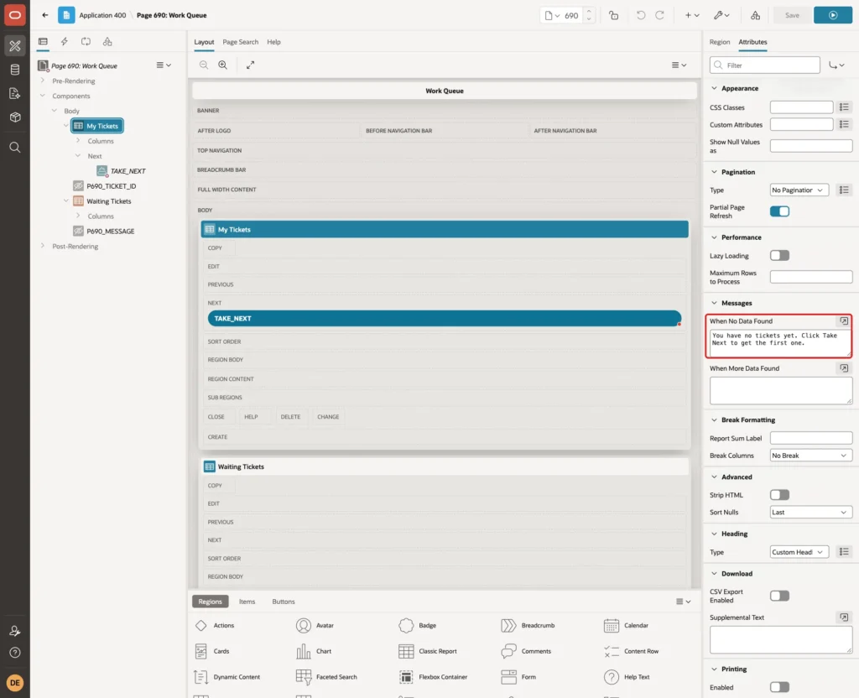Redo the last change
The height and width of the screenshot is (698, 859).
click(660, 15)
